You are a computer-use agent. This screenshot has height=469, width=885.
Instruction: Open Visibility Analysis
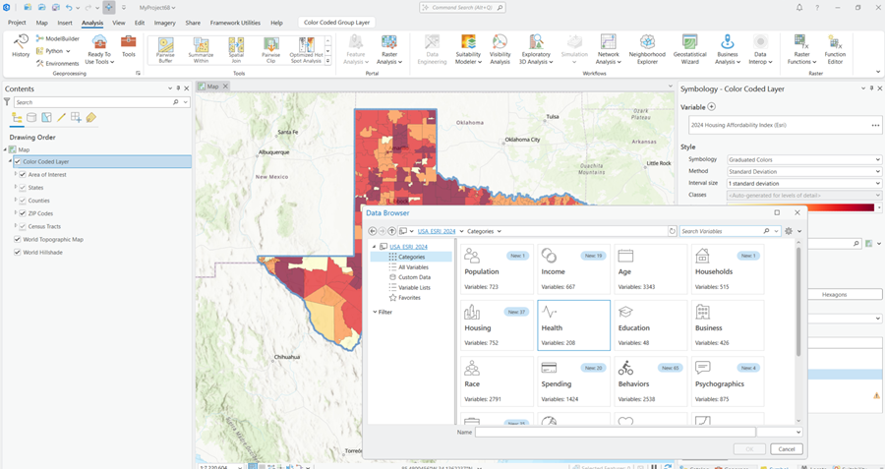(x=500, y=50)
